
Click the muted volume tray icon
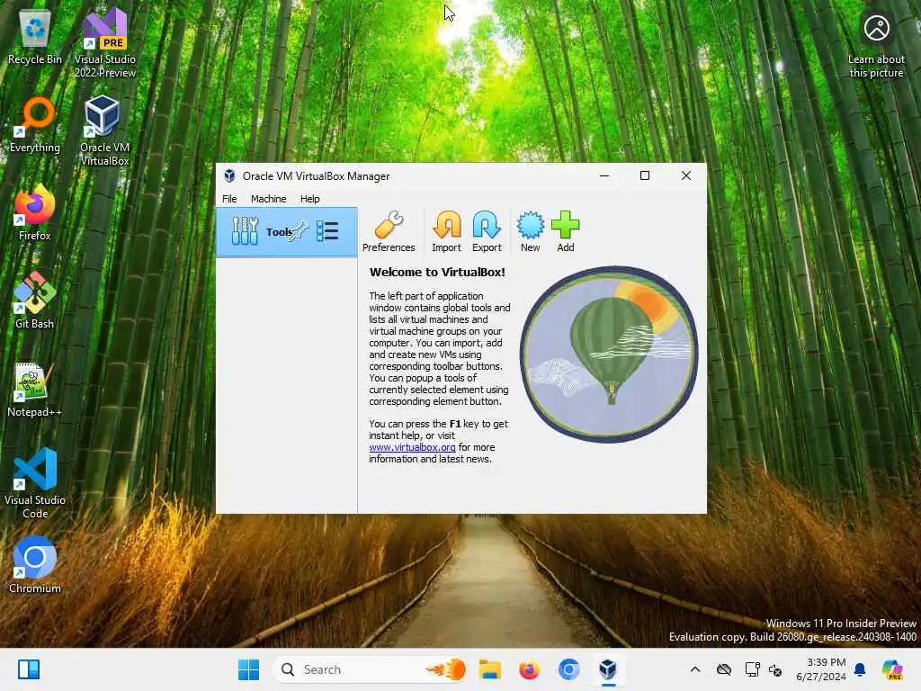click(x=775, y=669)
